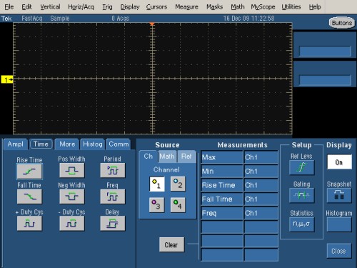Open the Help menu
The image size is (357, 268).
point(315,7)
